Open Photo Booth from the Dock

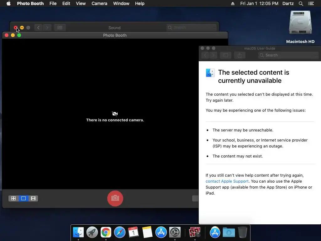(195, 233)
